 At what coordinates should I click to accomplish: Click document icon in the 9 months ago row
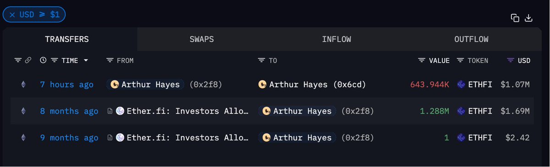[x=110, y=138]
